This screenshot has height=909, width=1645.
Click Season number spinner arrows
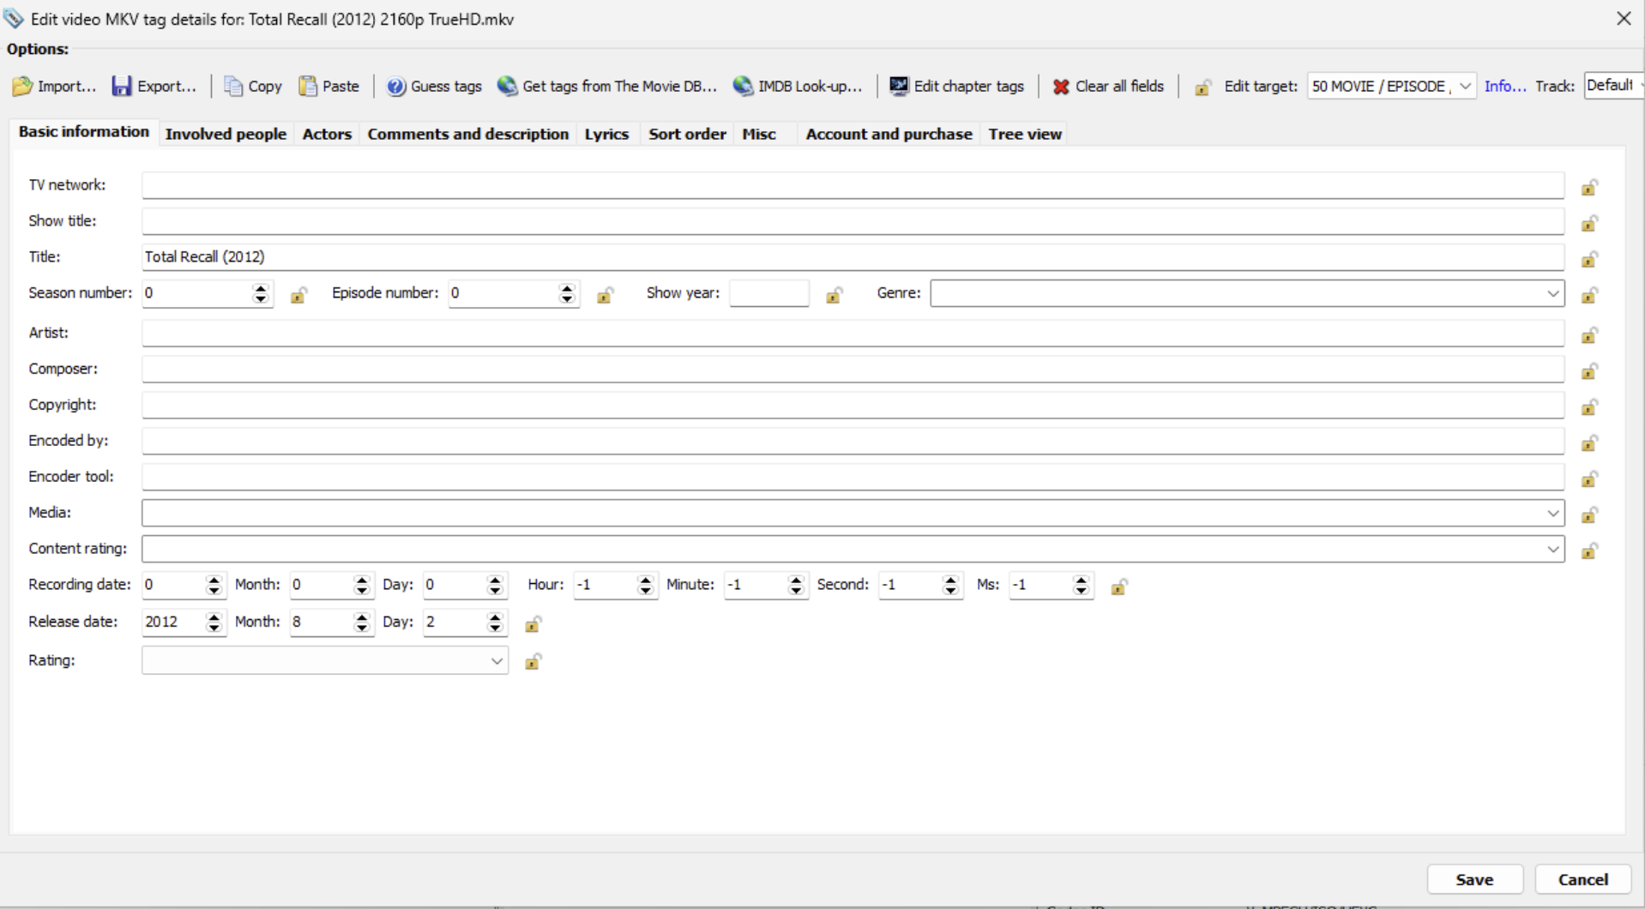(x=261, y=293)
